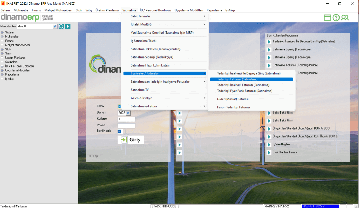Open Uygulama Modülleri menu in menu bar

pos(189,10)
